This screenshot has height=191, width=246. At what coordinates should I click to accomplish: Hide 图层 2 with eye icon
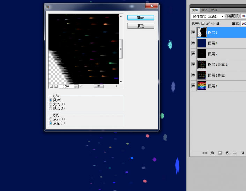pos(193,54)
